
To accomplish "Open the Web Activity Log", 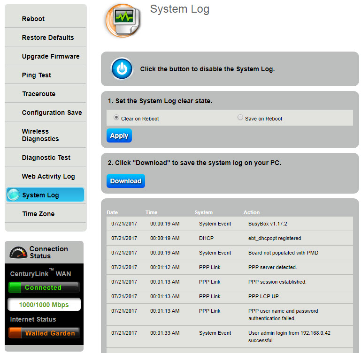I will click(x=48, y=176).
